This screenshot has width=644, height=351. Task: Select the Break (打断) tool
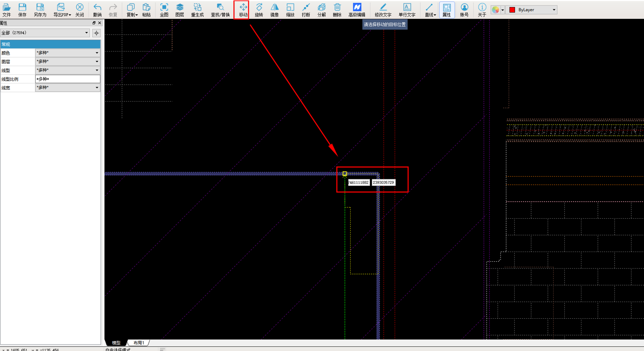coord(306,10)
